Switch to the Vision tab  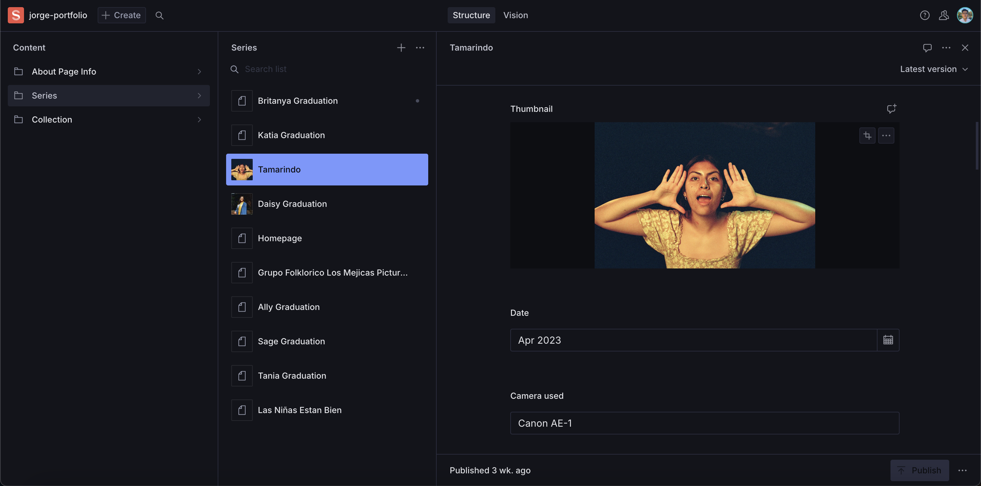click(x=515, y=15)
